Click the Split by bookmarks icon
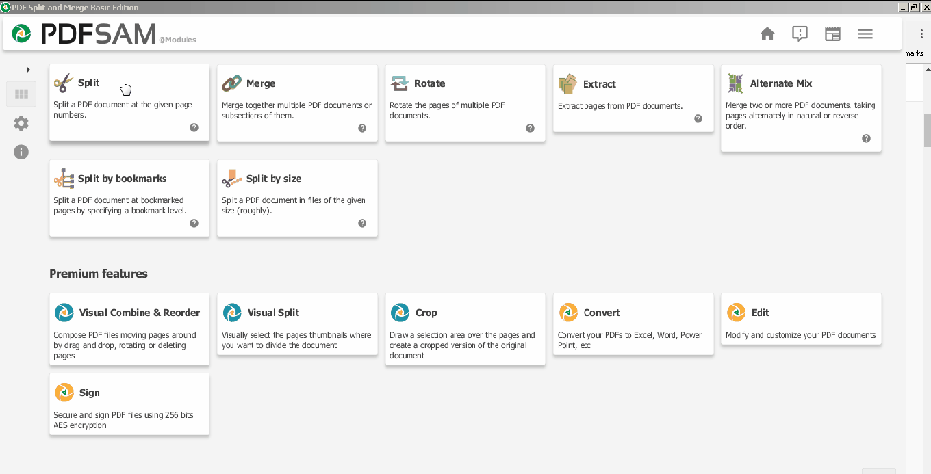931x474 pixels. 64,179
